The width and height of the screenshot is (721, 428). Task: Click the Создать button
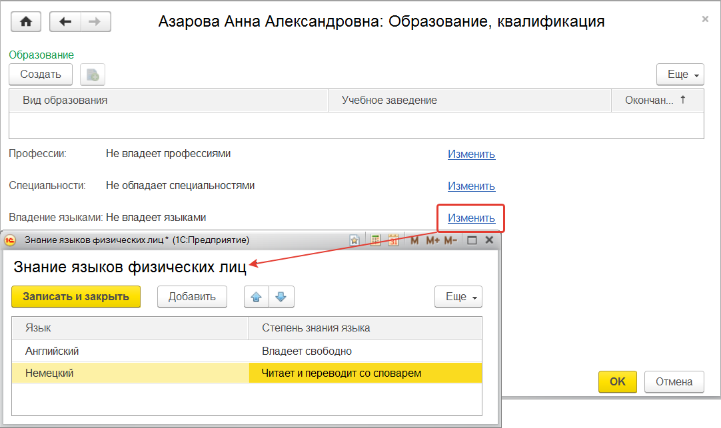[41, 75]
